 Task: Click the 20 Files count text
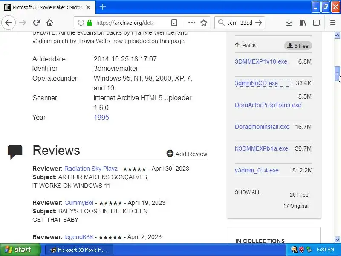299,195
